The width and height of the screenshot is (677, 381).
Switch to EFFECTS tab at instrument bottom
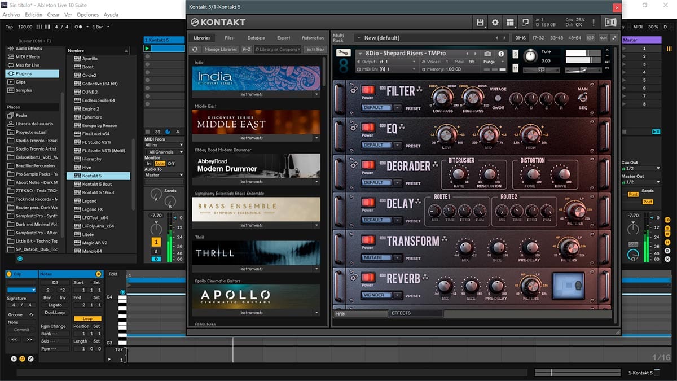click(416, 313)
